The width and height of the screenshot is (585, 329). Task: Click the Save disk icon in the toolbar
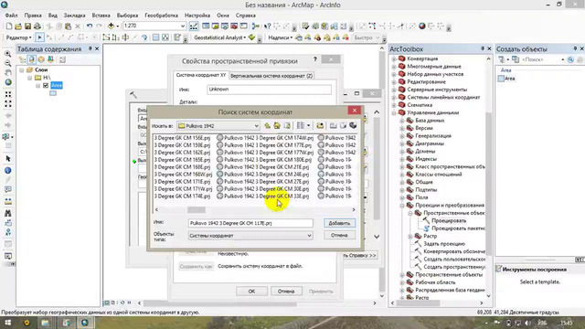[x=27, y=27]
